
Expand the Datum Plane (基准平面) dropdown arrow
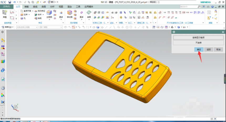33,11
